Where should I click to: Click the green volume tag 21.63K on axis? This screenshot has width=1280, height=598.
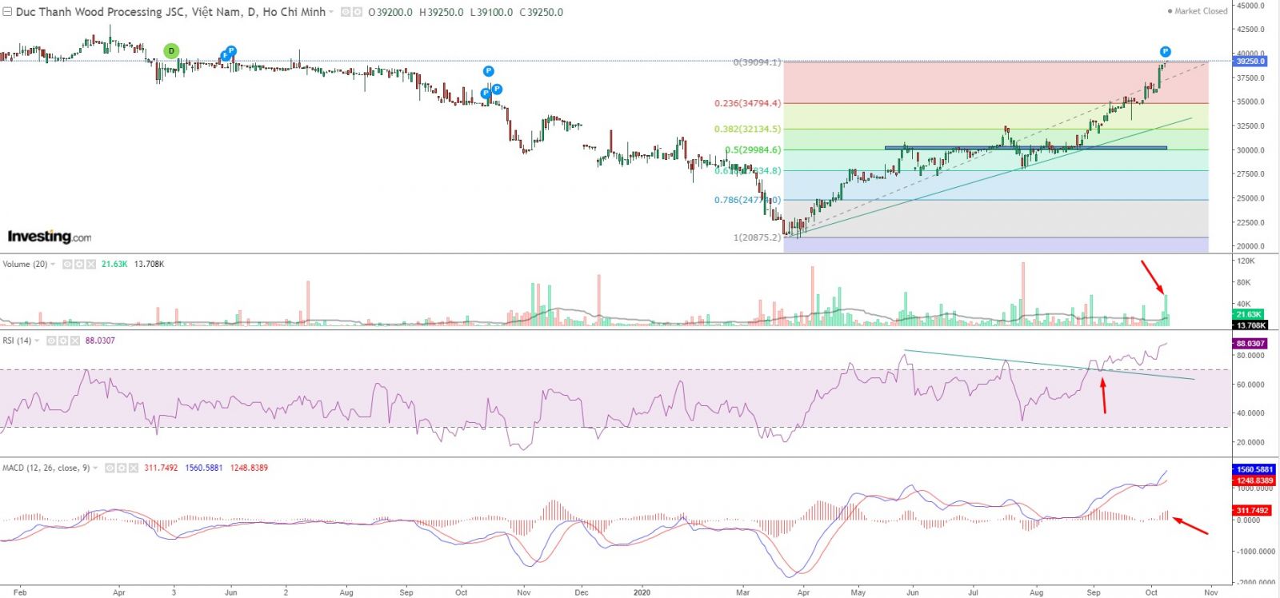pos(1249,314)
